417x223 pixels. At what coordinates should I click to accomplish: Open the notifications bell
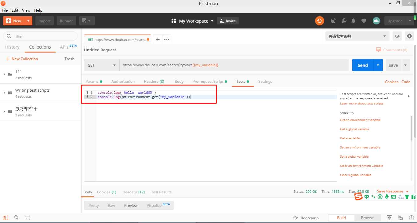click(354, 21)
